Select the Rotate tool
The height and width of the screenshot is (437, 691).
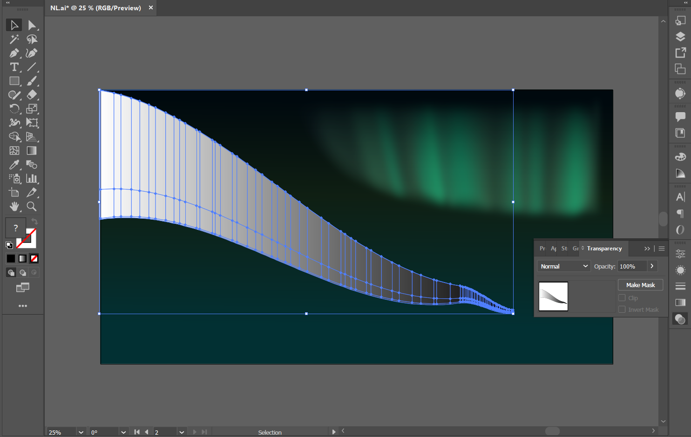coord(14,109)
